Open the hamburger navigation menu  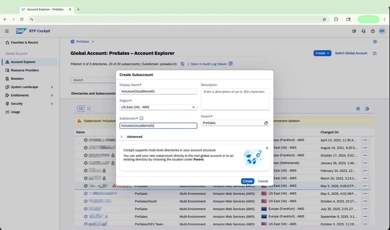7,31
